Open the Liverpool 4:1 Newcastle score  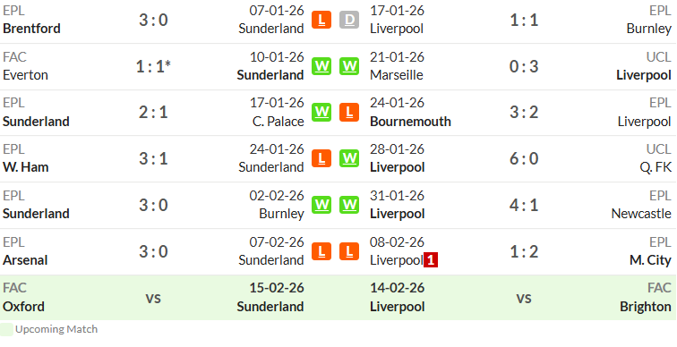[524, 205]
